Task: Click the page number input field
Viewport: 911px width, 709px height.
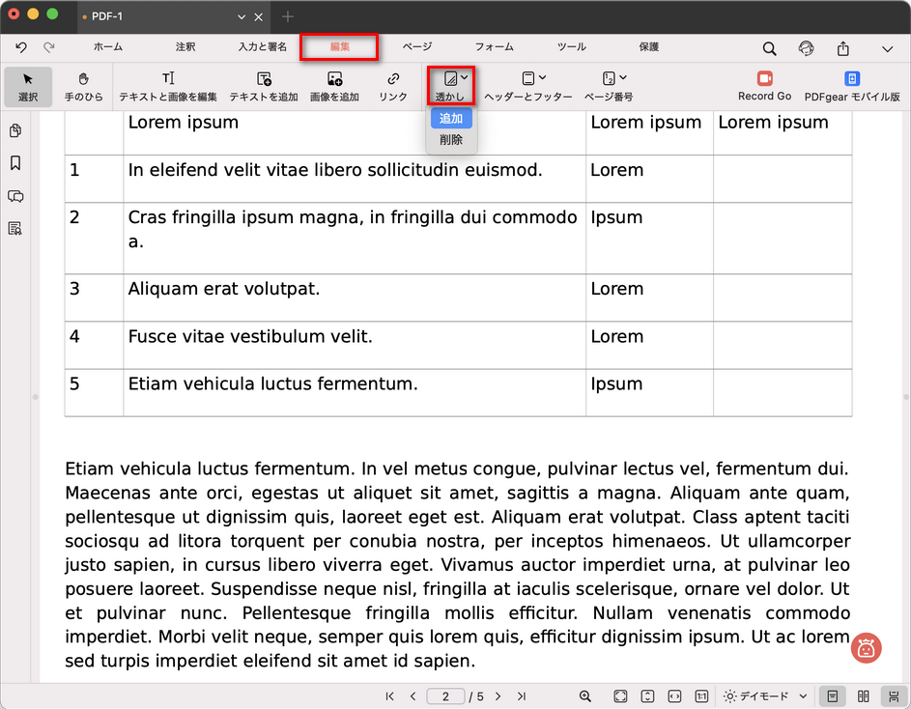Action: tap(446, 696)
